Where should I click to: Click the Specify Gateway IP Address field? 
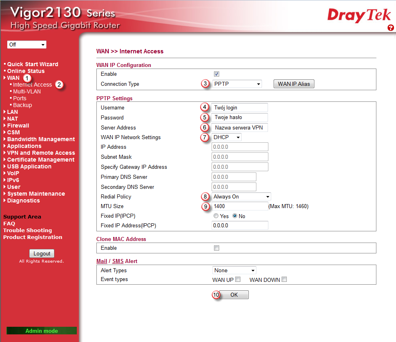point(240,167)
